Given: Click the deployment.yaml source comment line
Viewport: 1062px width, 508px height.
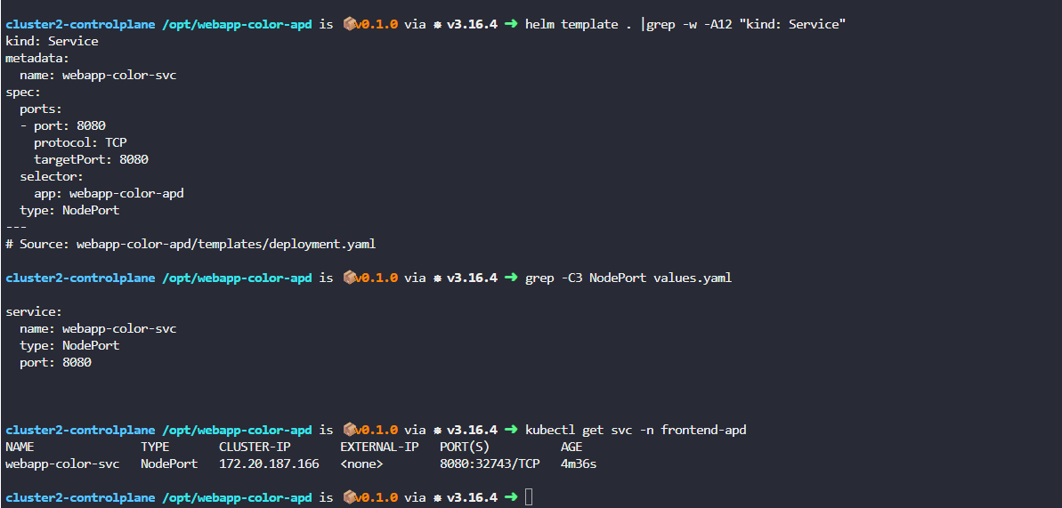Looking at the screenshot, I should point(191,244).
